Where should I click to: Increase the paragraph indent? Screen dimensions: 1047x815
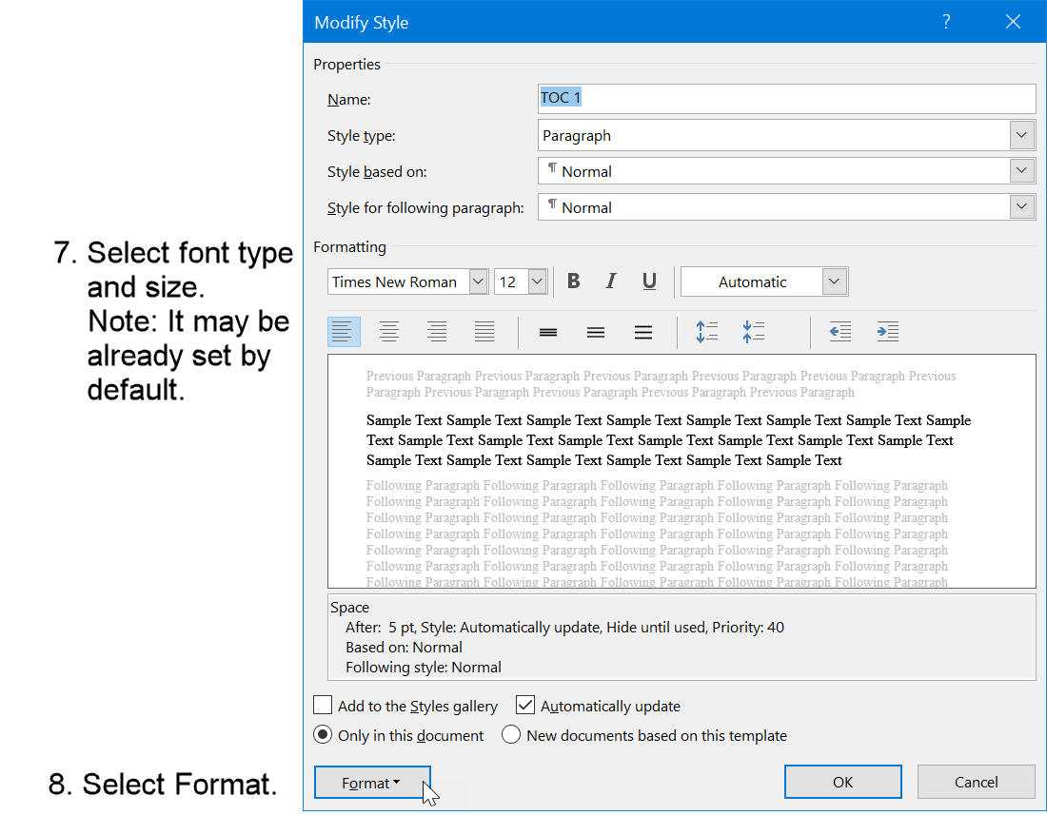pos(888,332)
